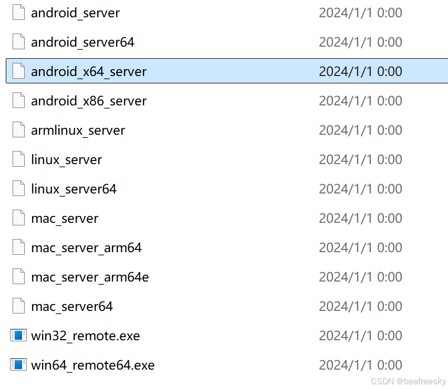Select the file name mac_server_arm64
Image resolution: width=448 pixels, height=389 pixels.
coord(87,248)
